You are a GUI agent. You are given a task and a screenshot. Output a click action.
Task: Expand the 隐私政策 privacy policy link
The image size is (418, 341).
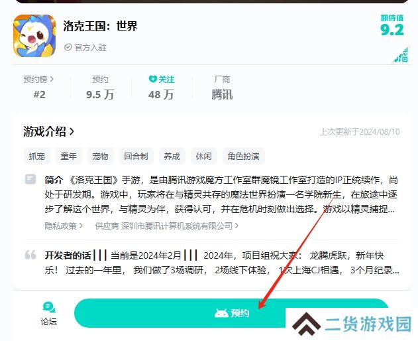(64, 226)
